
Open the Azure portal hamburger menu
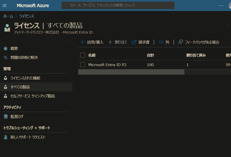[x=5, y=6]
